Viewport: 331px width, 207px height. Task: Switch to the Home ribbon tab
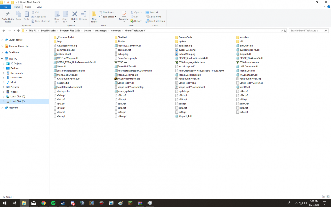pyautogui.click(x=17, y=7)
